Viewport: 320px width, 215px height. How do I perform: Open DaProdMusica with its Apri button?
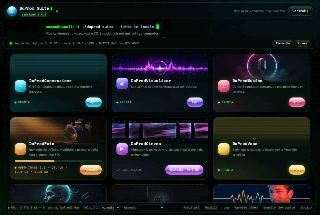(x=297, y=102)
